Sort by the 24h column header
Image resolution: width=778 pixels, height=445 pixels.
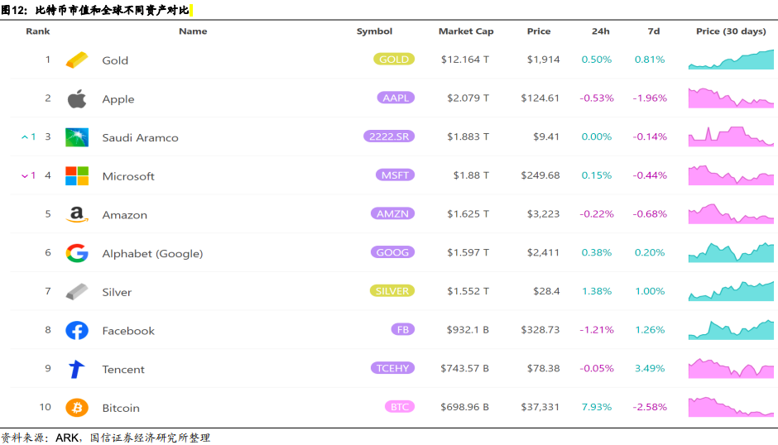point(600,31)
